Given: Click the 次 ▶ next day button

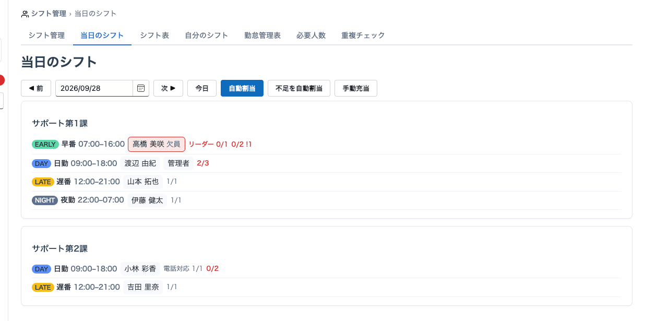Looking at the screenshot, I should pos(168,88).
